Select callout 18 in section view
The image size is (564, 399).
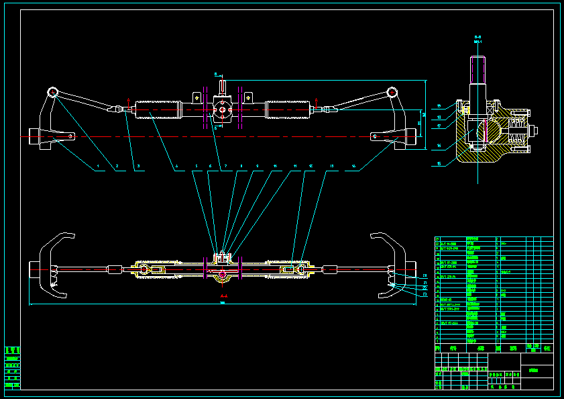pos(439,117)
